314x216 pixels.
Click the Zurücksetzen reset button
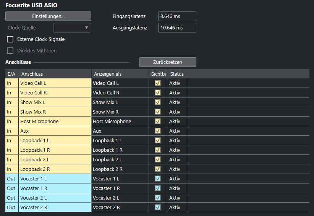[168, 62]
